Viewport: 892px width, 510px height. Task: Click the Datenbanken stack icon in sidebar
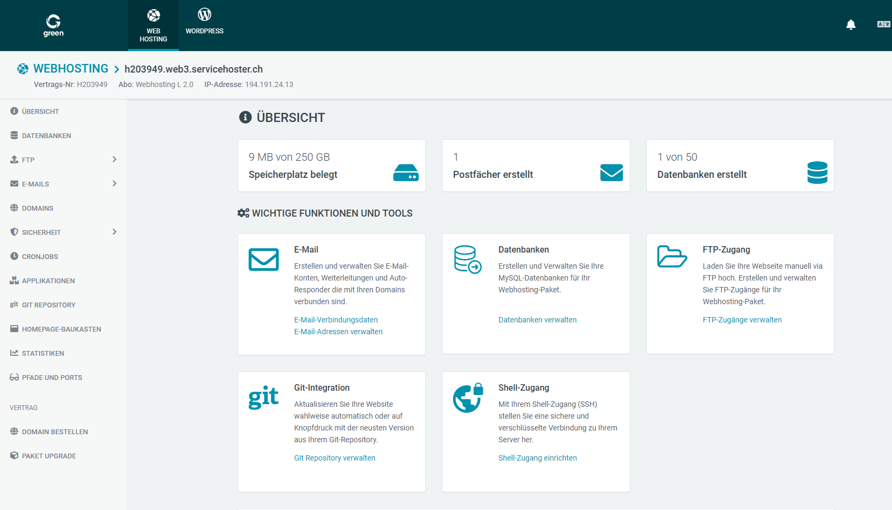[x=14, y=135]
